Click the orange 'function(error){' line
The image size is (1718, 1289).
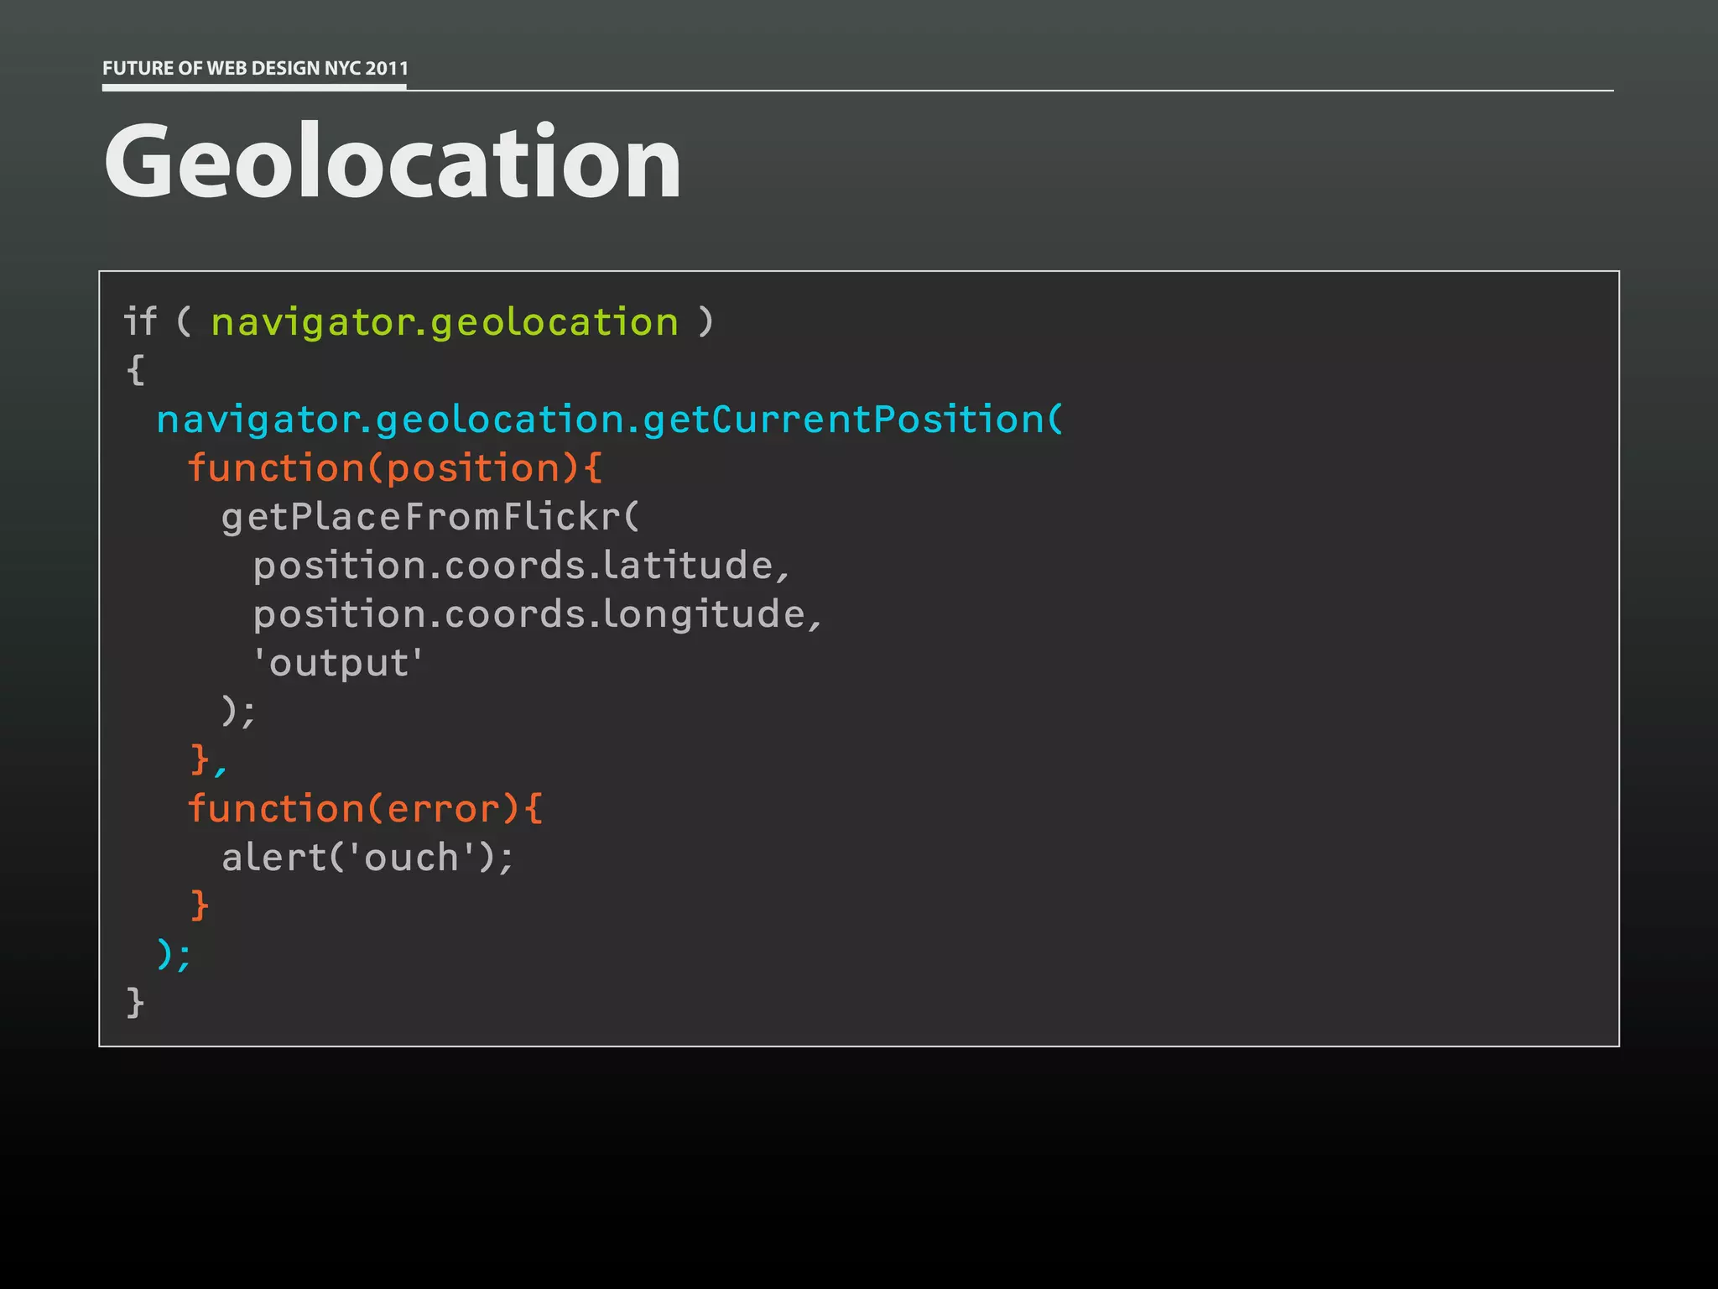(365, 809)
